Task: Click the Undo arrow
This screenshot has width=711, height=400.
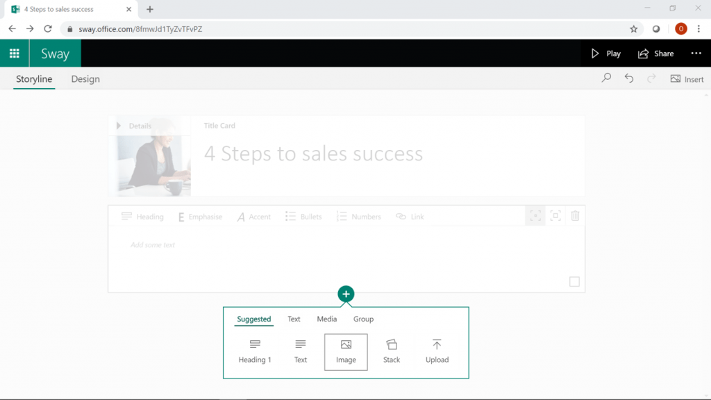Action: tap(629, 78)
